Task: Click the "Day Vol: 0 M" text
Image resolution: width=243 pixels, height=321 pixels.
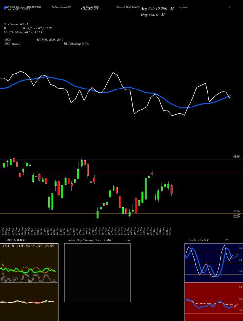Action: pyautogui.click(x=153, y=15)
